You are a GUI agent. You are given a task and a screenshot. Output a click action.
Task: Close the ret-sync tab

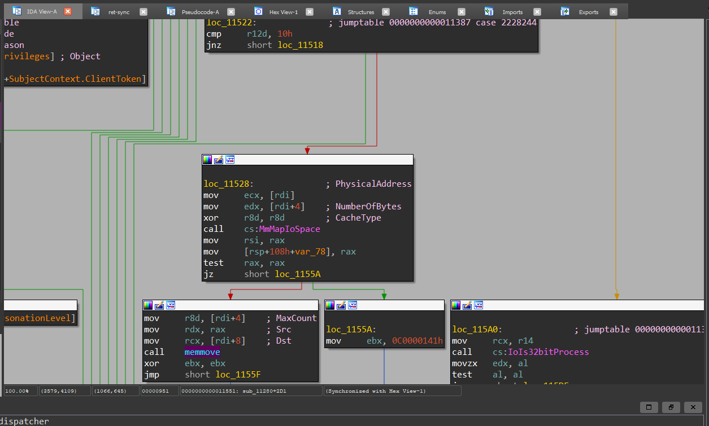143,12
